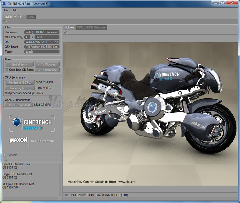Click the Tester field containing dazeb

(42, 52)
